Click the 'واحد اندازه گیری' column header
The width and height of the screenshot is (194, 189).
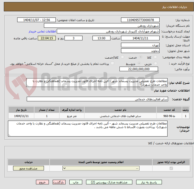pyautogui.click(x=72, y=110)
